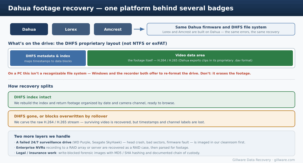Click the 'Enterprise NVRs' line

click(102, 148)
